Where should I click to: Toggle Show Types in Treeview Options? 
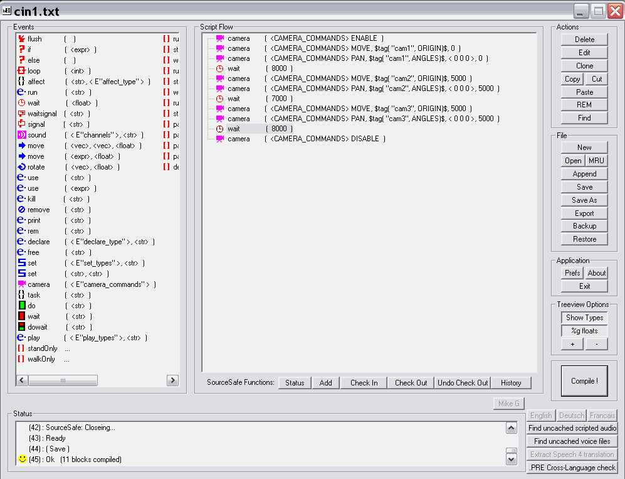coord(584,318)
